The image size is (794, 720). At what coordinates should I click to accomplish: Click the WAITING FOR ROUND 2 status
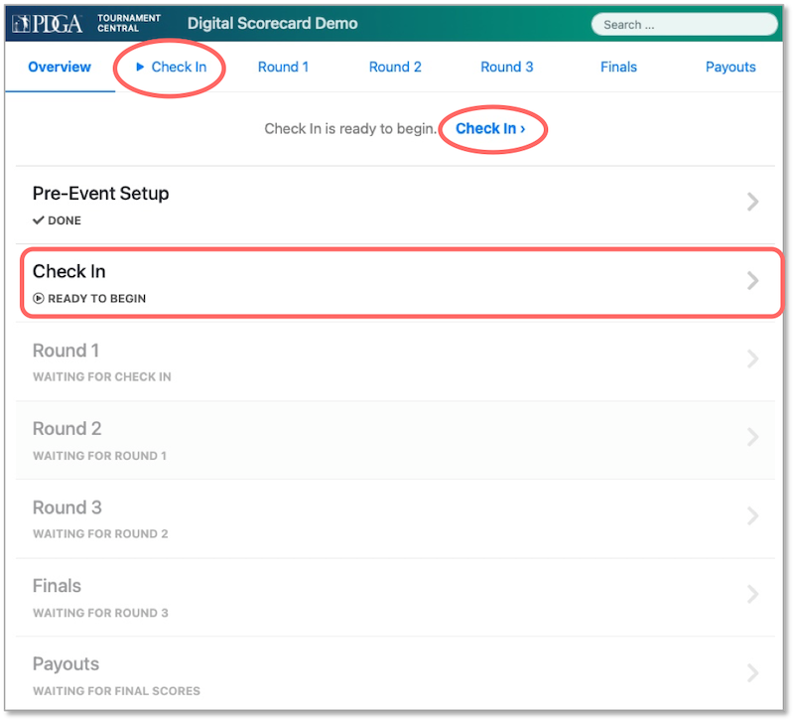(100, 534)
